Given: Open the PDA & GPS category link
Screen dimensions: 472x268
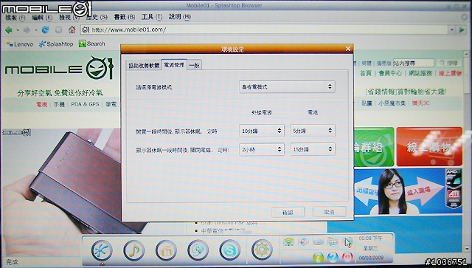Looking at the screenshot, I should [85, 104].
